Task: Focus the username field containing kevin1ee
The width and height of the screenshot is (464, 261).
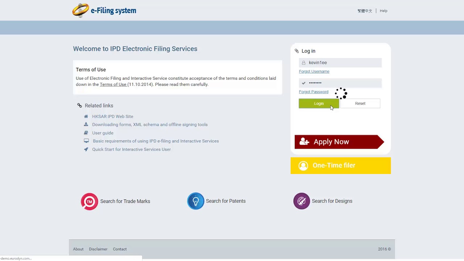Action: [x=340, y=63]
